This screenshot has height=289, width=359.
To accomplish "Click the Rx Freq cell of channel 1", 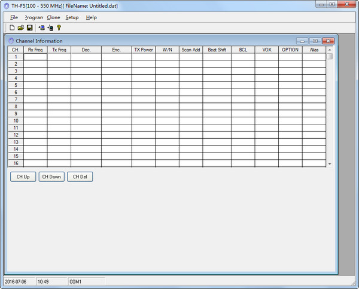I will pos(35,57).
